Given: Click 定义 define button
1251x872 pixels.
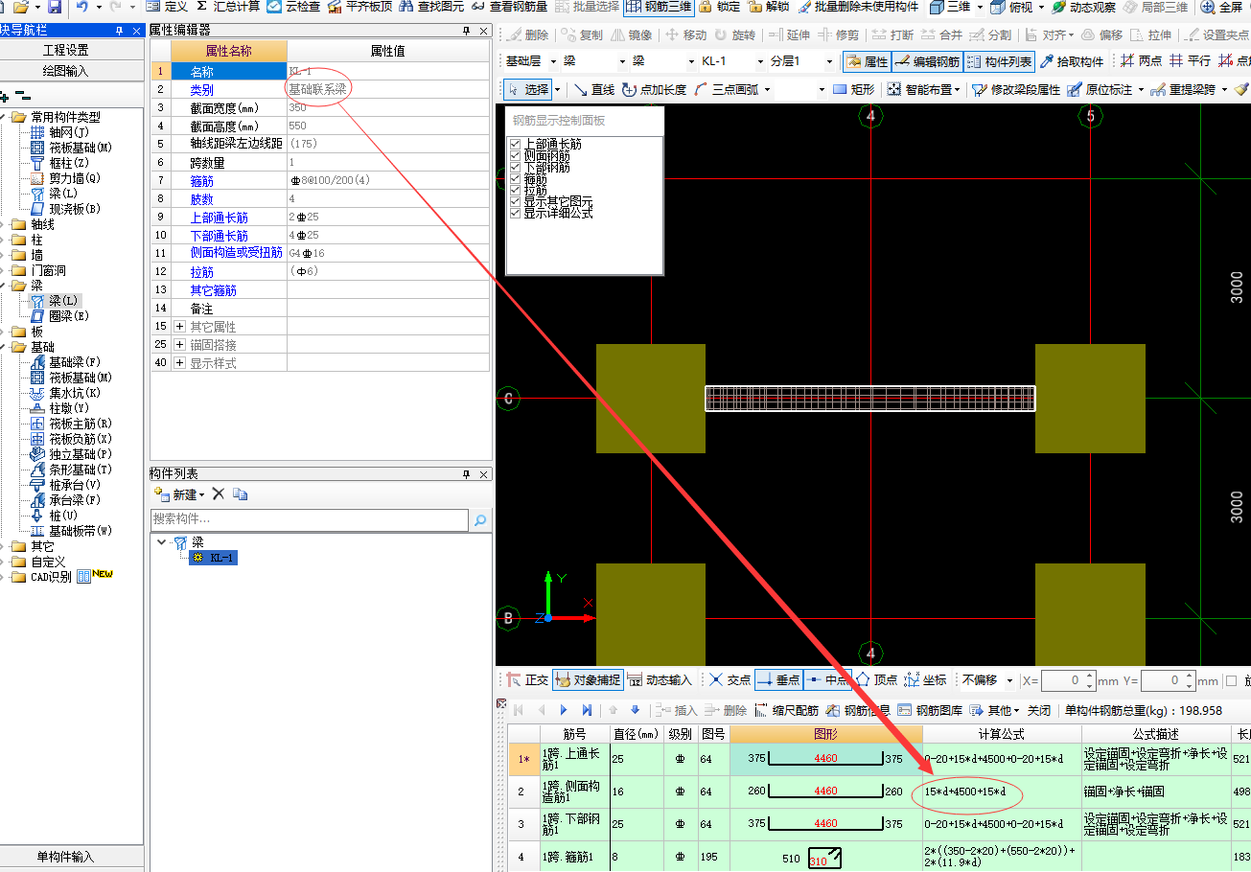Looking at the screenshot, I should pyautogui.click(x=166, y=7).
